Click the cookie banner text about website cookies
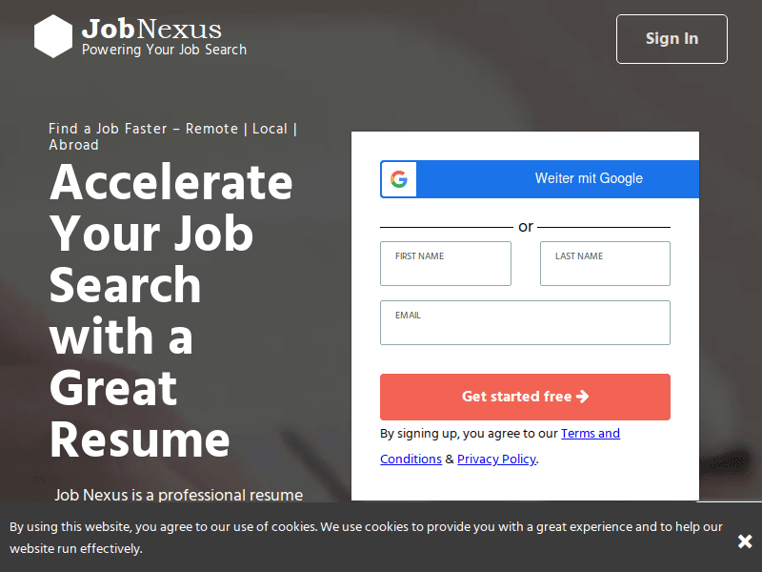The height and width of the screenshot is (572, 762). click(x=362, y=537)
